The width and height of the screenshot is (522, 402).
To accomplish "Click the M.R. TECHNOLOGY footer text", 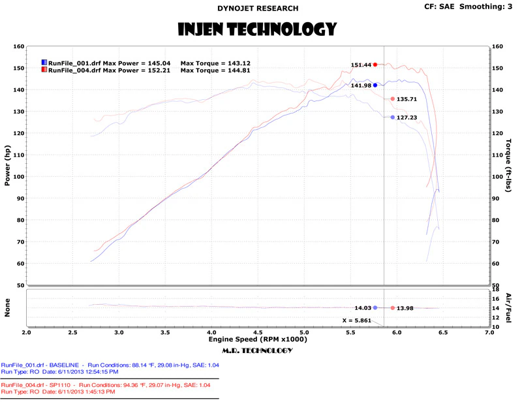I will 257,350.
